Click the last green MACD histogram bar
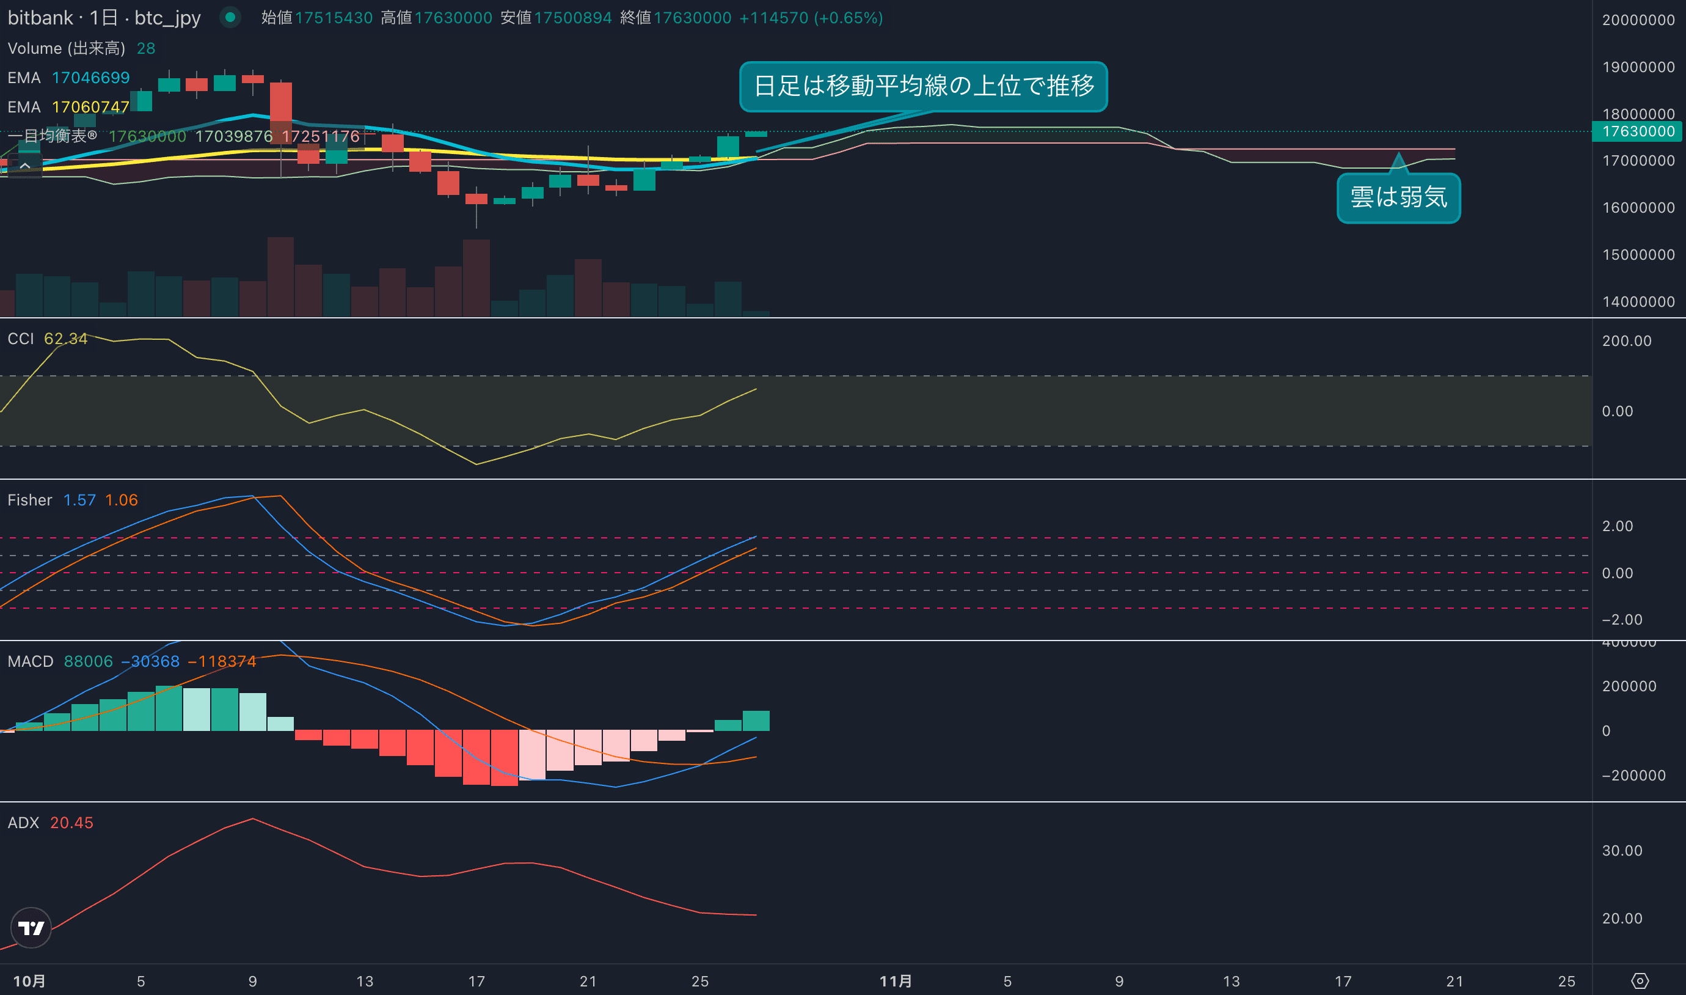The width and height of the screenshot is (1686, 995). coord(756,721)
